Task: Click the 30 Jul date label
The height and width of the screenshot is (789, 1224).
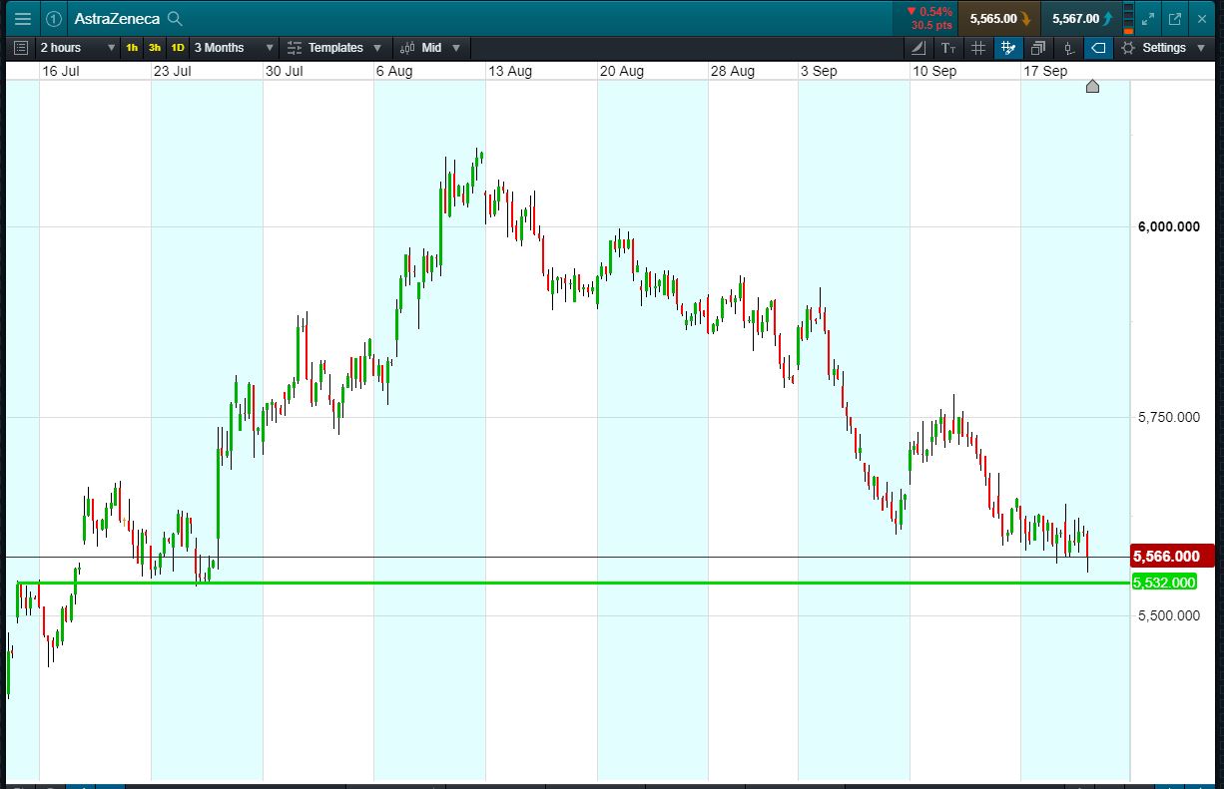Action: (x=285, y=72)
